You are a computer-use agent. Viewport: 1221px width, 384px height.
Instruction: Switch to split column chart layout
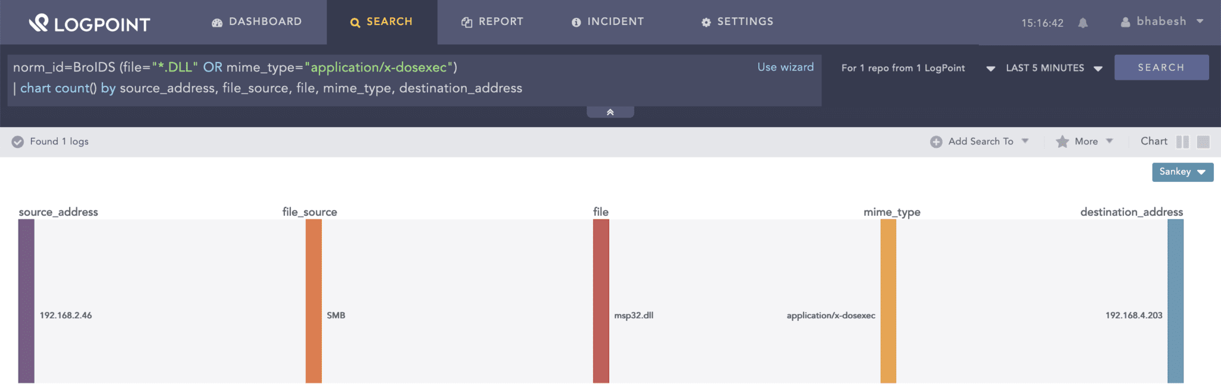click(1182, 142)
